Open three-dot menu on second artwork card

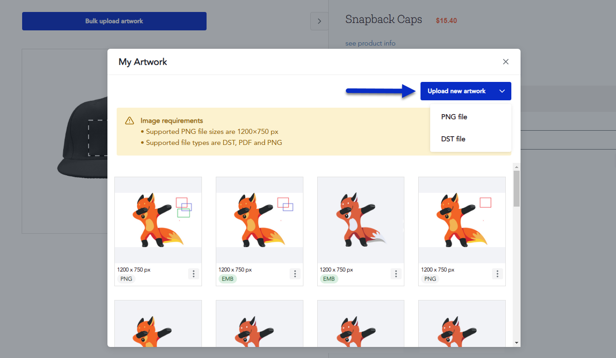tap(295, 274)
